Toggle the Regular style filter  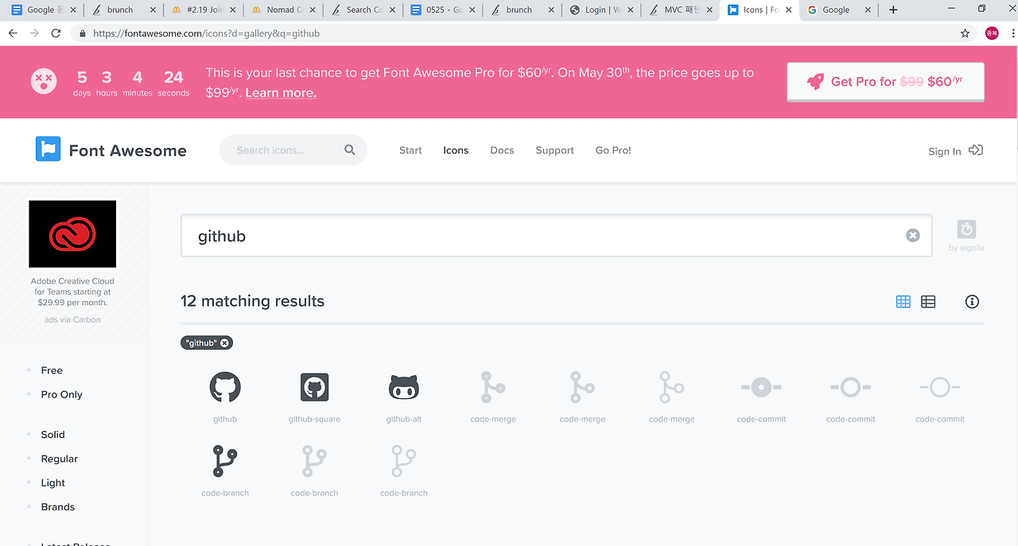pos(59,459)
